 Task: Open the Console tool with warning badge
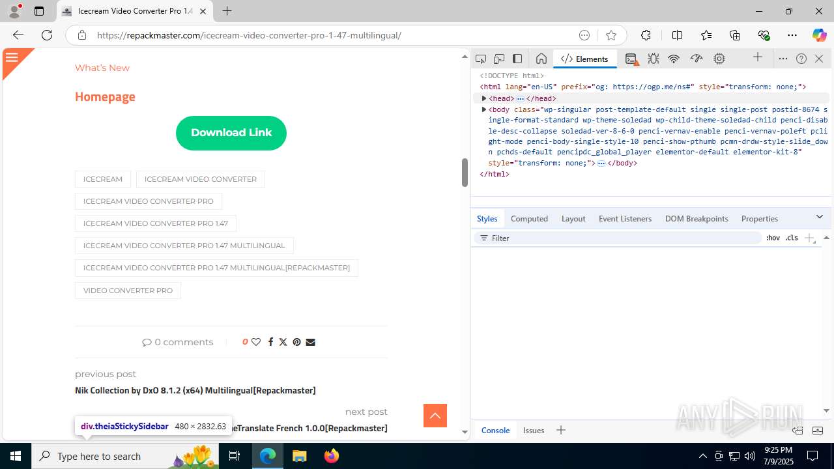click(631, 59)
